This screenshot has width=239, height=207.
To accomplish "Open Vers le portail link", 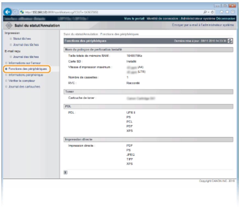I will pyautogui.click(x=134, y=19).
